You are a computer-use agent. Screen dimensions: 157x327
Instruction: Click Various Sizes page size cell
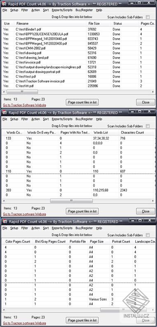pos(98,299)
